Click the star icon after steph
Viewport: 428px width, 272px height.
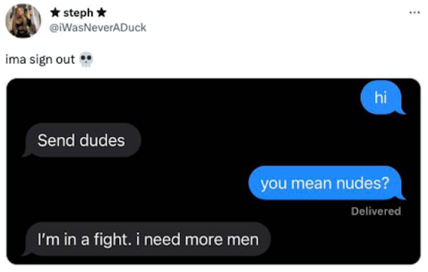102,12
